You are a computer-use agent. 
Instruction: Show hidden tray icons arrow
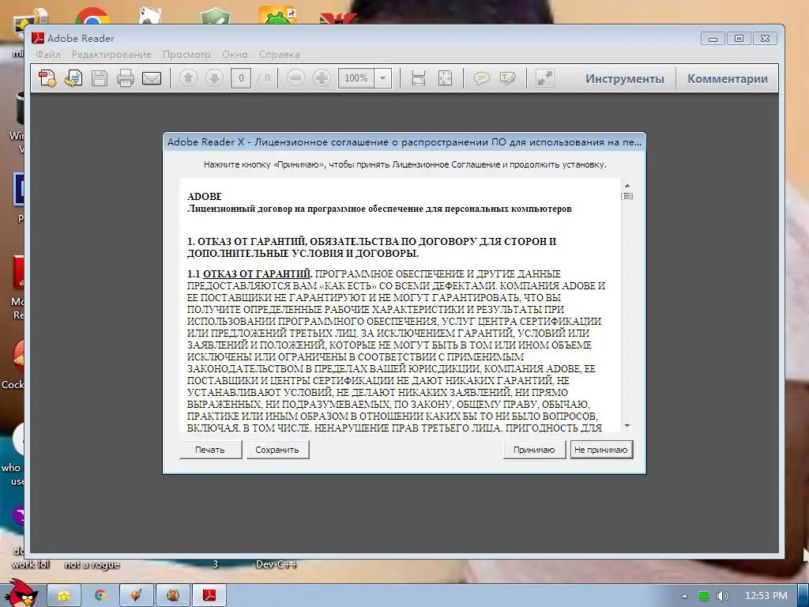click(x=685, y=596)
